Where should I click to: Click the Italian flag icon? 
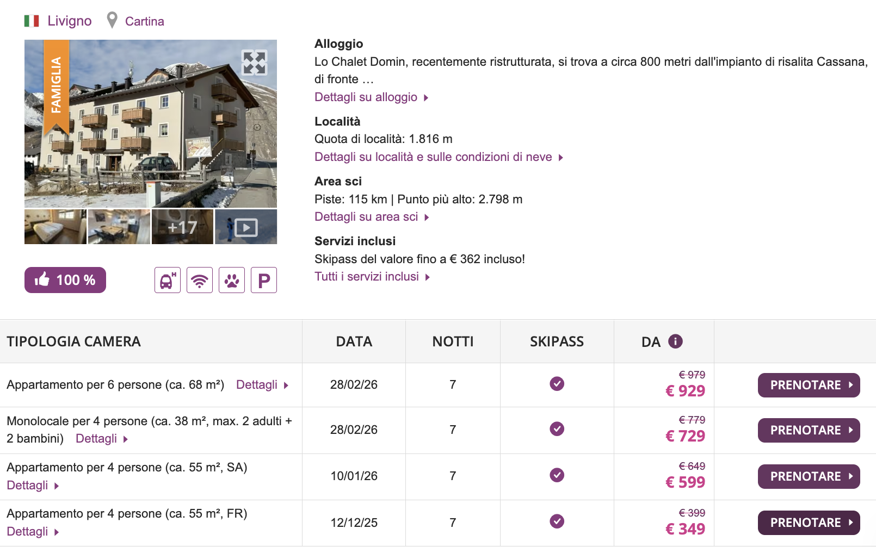point(32,21)
